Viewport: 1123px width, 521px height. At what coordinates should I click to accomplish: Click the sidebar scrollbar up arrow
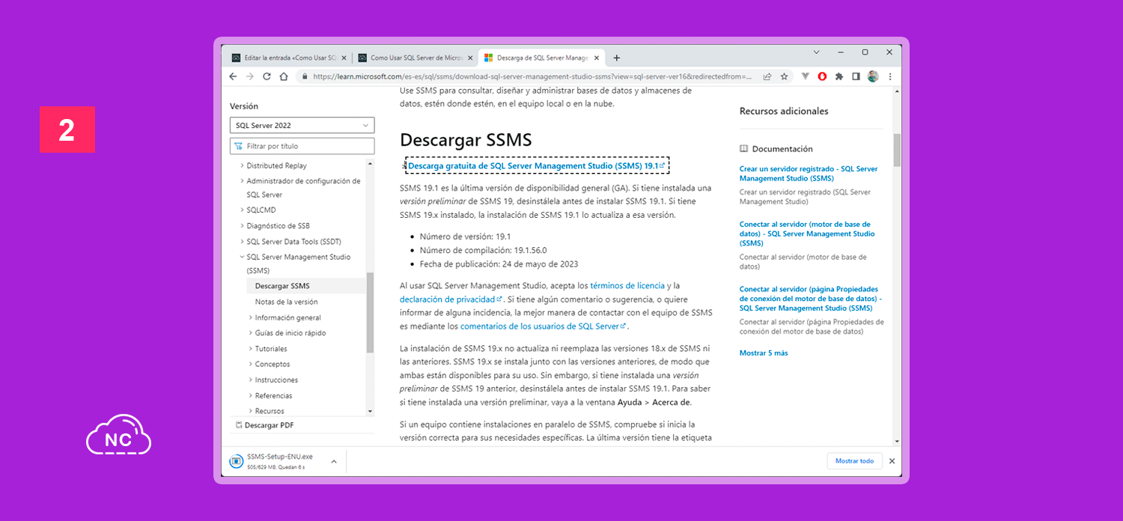click(370, 162)
